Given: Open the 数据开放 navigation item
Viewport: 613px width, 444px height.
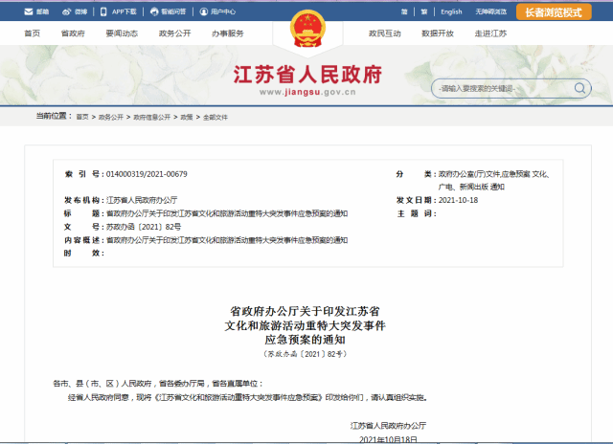Looking at the screenshot, I should click(437, 33).
